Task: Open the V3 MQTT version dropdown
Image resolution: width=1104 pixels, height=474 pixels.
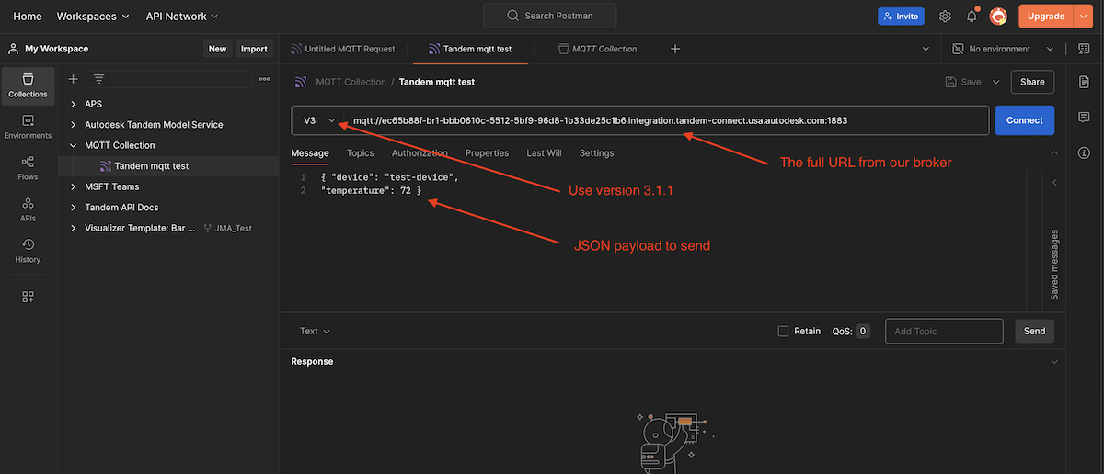Action: coord(318,120)
